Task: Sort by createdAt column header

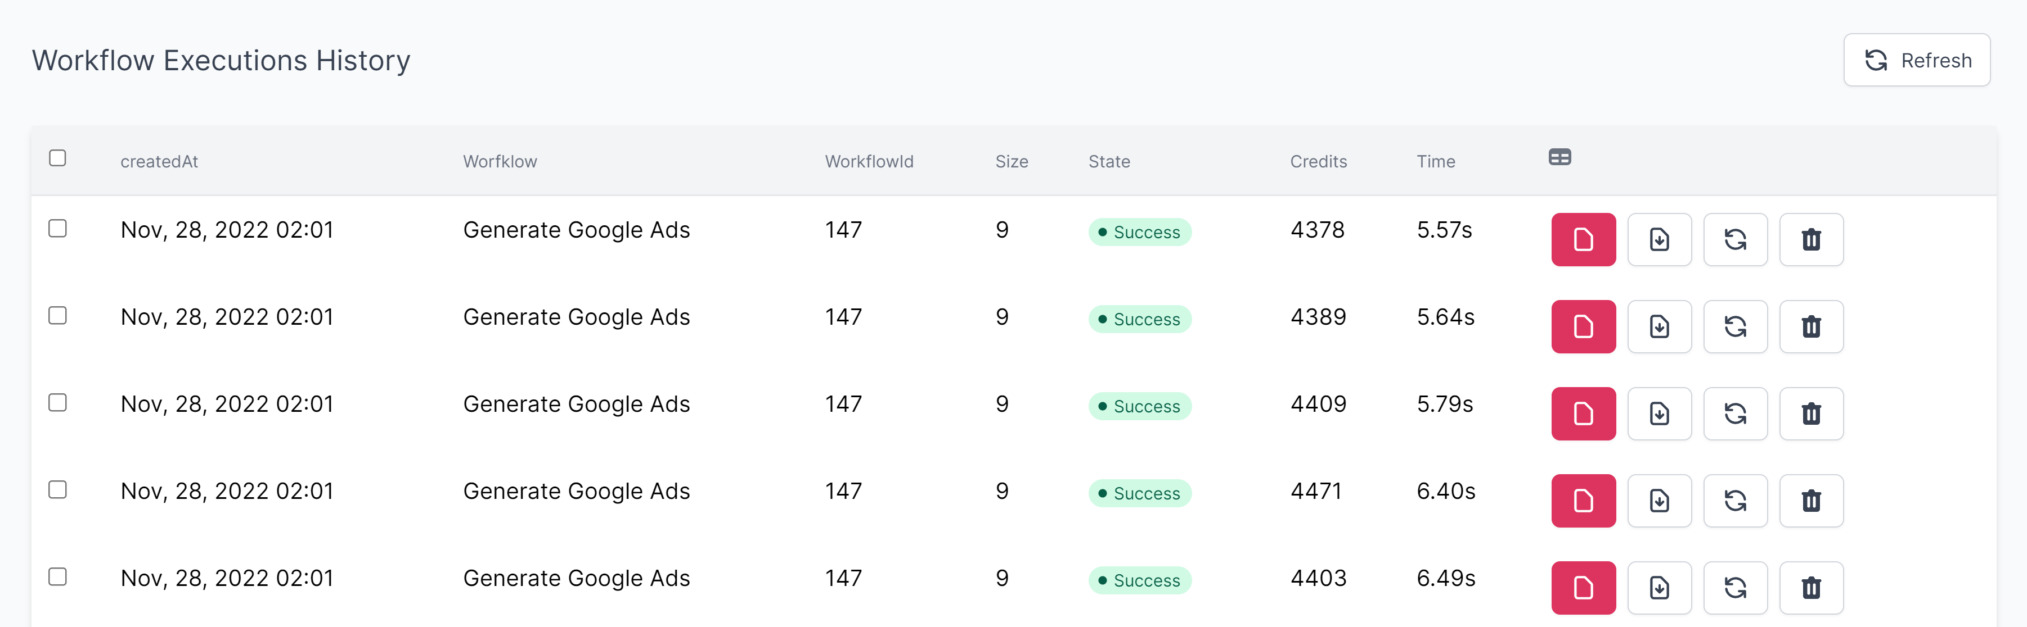Action: (x=159, y=162)
